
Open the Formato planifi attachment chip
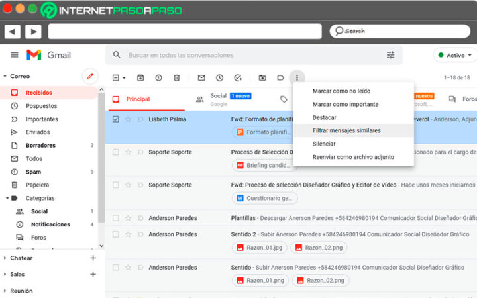[264, 132]
